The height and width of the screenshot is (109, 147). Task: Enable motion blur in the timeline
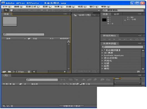[x=95, y=80]
